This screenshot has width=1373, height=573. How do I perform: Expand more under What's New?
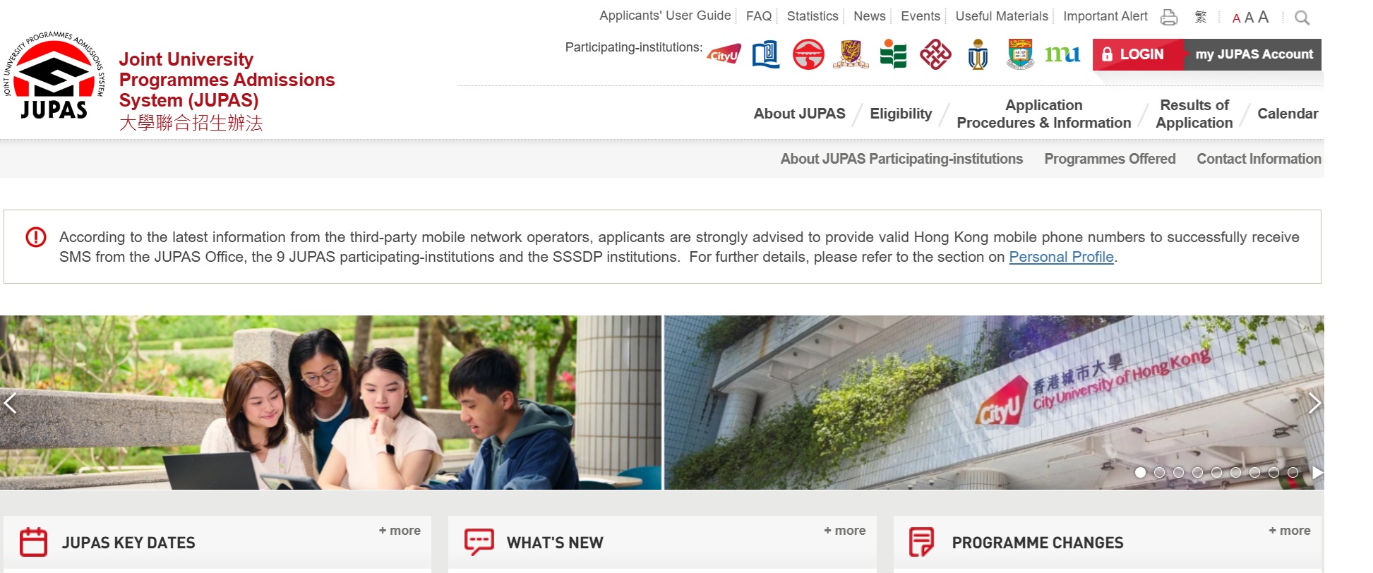[x=844, y=531]
